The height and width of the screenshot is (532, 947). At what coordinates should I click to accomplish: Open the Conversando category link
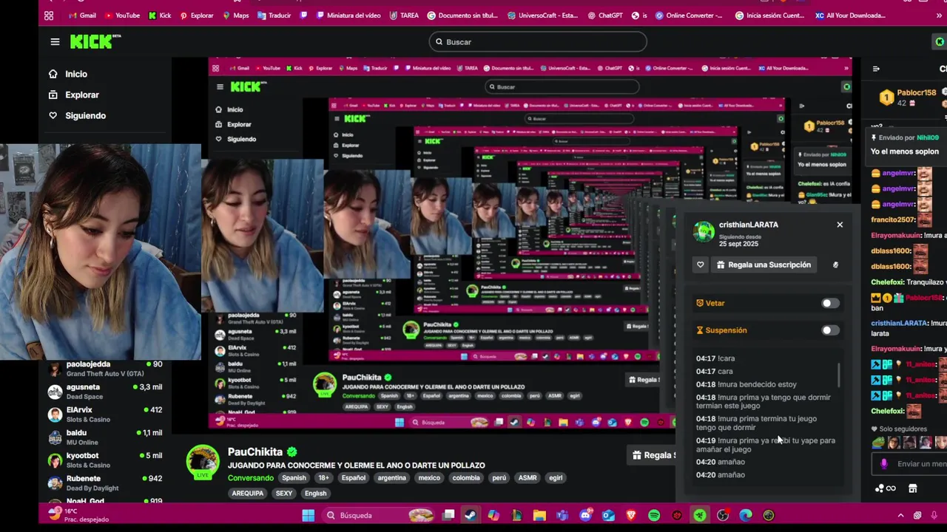(x=250, y=478)
